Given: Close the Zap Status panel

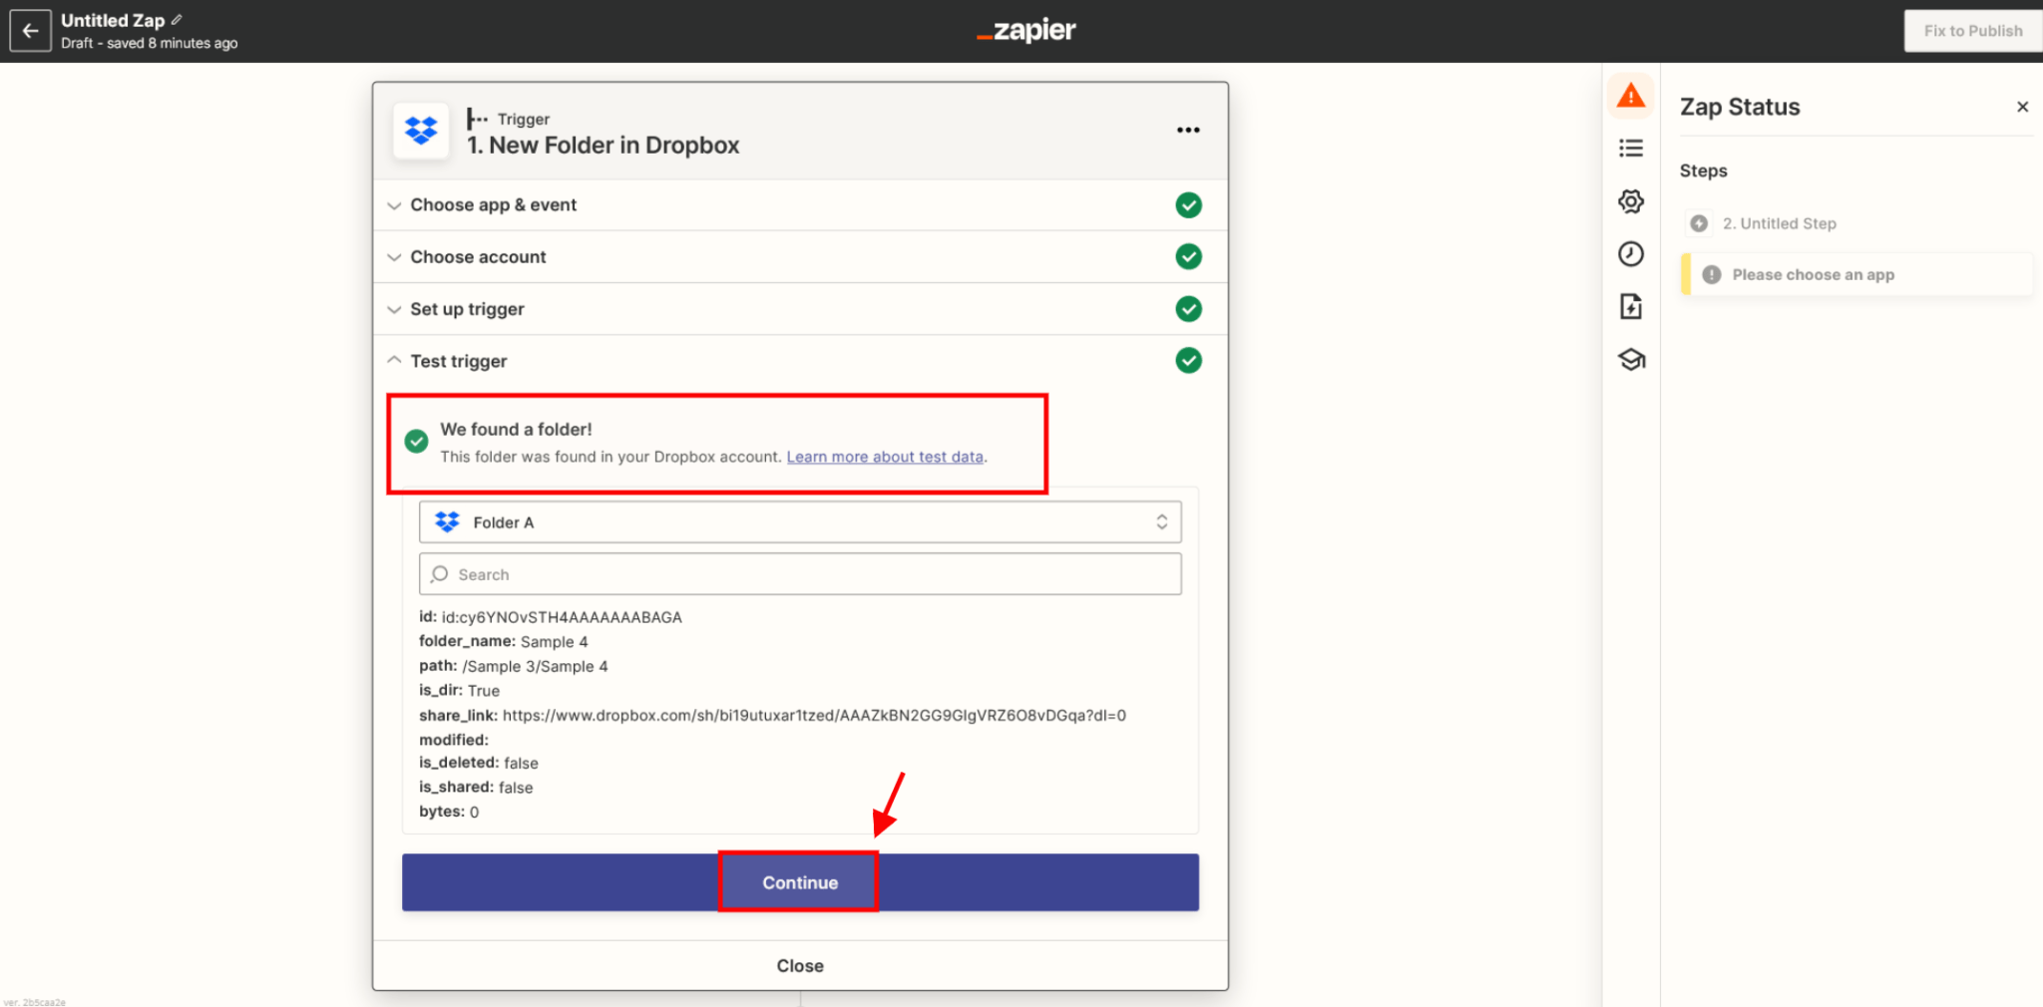Looking at the screenshot, I should click(x=2022, y=106).
